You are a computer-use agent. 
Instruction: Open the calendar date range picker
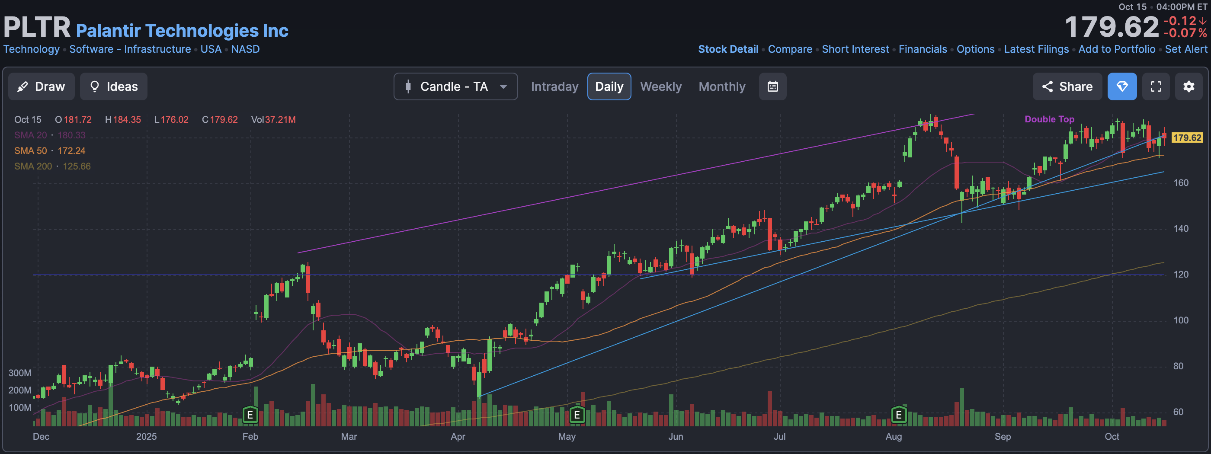pyautogui.click(x=772, y=86)
